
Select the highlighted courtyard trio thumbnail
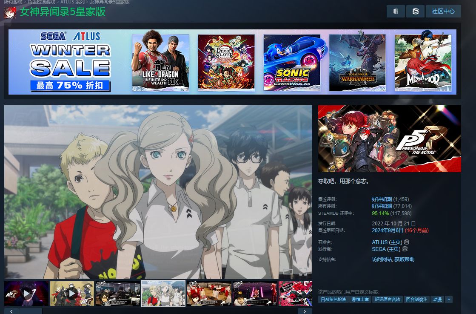click(x=163, y=293)
